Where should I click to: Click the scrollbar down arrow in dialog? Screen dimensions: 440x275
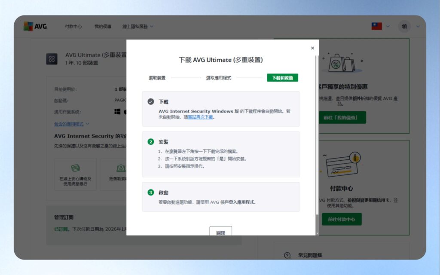coord(317,233)
